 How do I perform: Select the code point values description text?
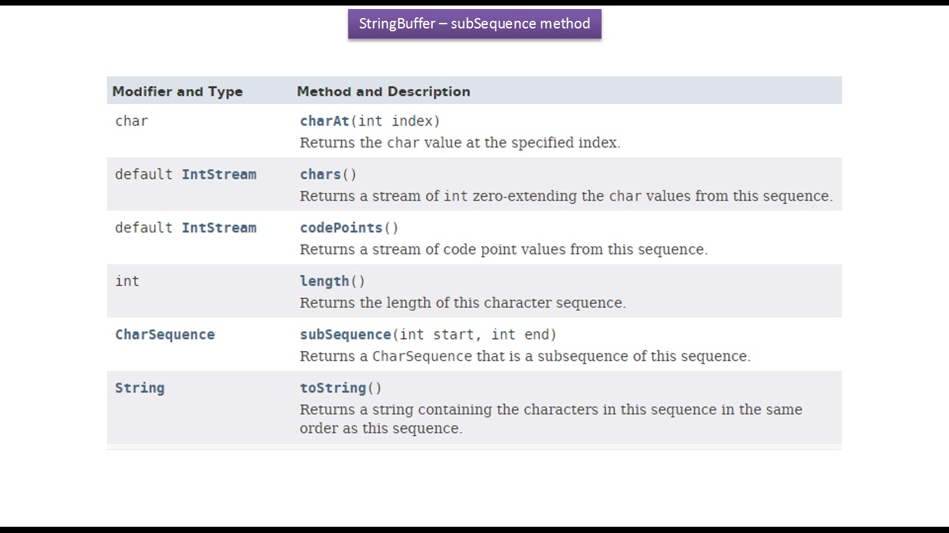tap(504, 250)
